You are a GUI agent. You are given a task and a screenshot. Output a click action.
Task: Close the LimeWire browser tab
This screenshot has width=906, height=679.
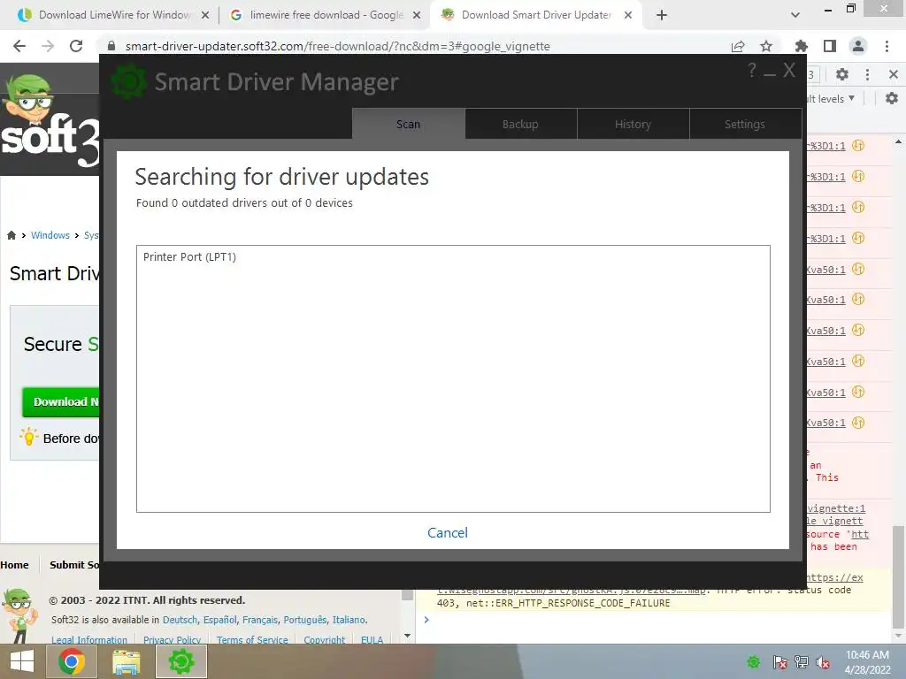point(205,16)
